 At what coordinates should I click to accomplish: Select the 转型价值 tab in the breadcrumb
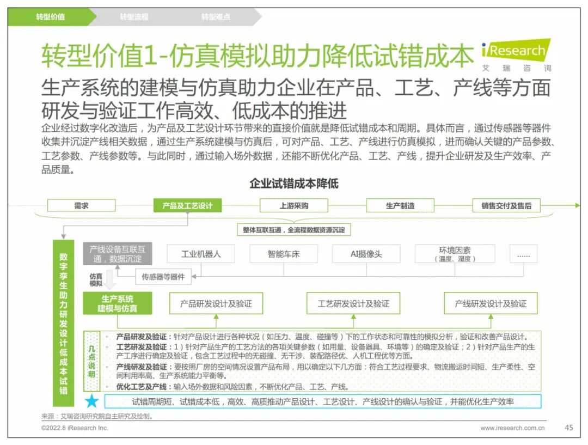pyautogui.click(x=50, y=17)
